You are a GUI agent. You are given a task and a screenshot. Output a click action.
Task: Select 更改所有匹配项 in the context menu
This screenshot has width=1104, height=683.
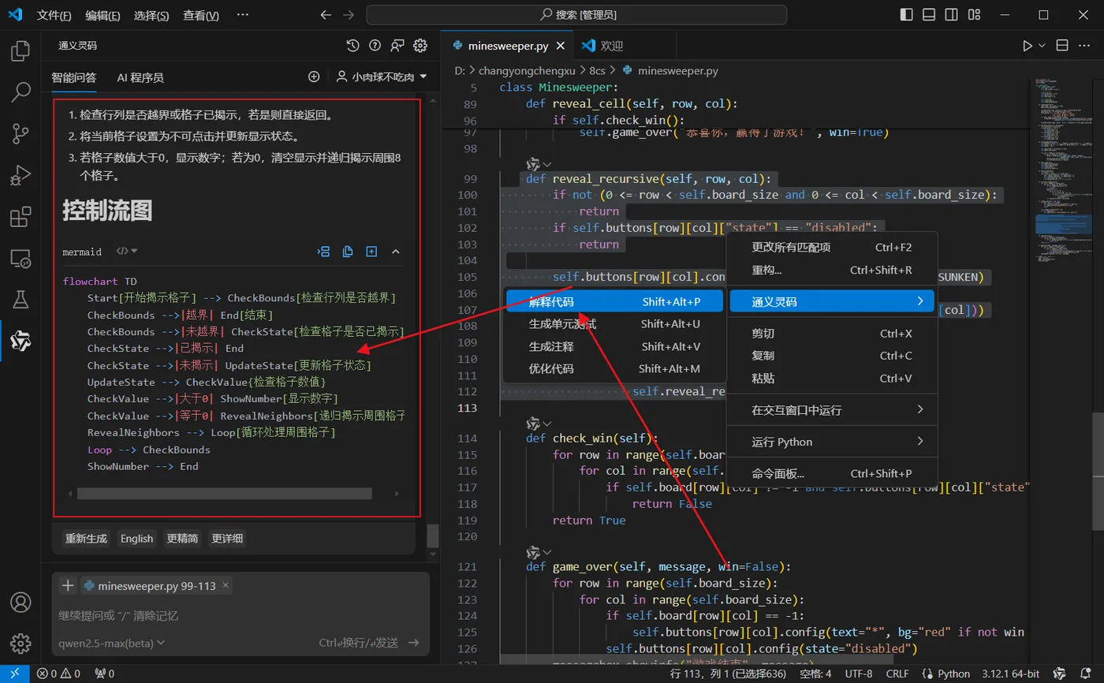pos(831,247)
